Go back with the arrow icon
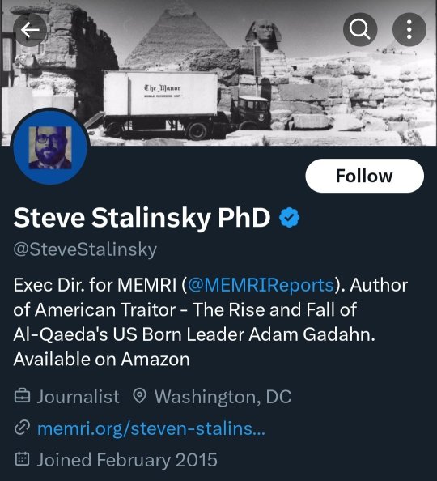The width and height of the screenshot is (437, 481). pyautogui.click(x=30, y=30)
